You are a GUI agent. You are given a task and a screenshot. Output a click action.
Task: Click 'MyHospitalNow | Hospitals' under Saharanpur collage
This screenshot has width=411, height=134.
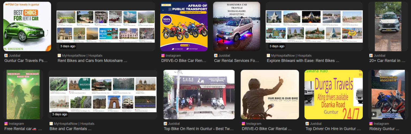(82, 55)
